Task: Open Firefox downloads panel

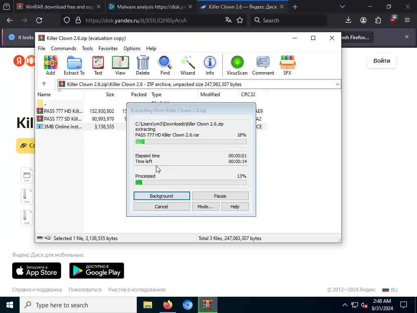Action: [x=349, y=20]
